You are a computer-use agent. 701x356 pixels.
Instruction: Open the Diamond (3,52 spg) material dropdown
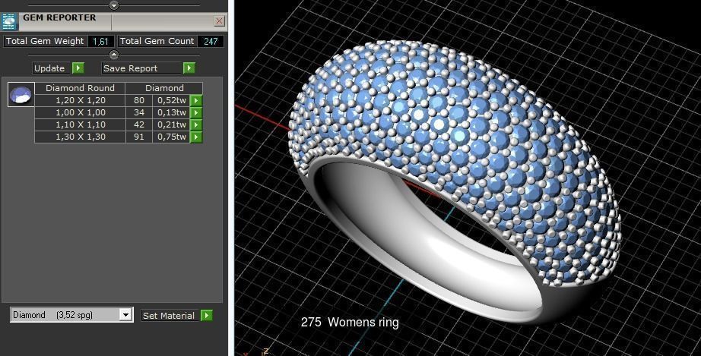(125, 314)
